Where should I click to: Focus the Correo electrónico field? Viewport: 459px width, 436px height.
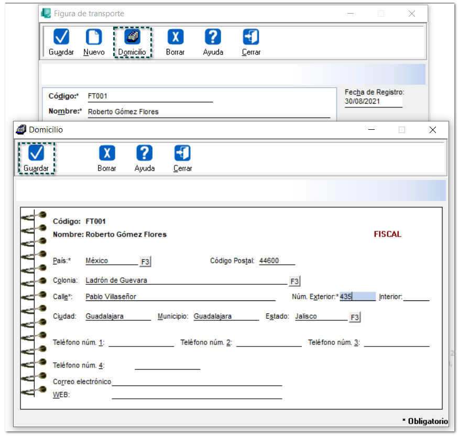click(196, 382)
